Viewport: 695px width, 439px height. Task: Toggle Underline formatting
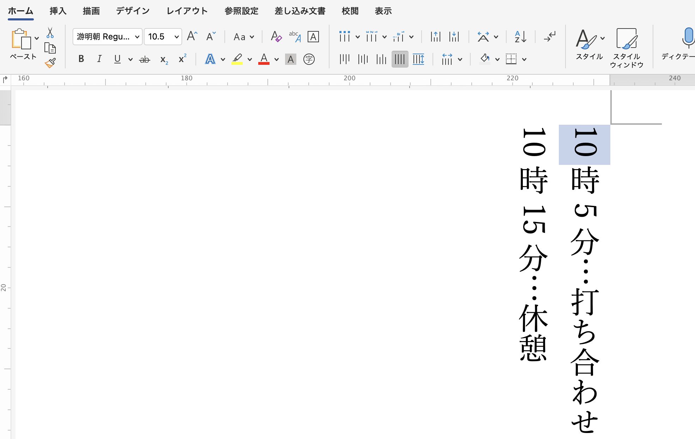[x=117, y=59]
